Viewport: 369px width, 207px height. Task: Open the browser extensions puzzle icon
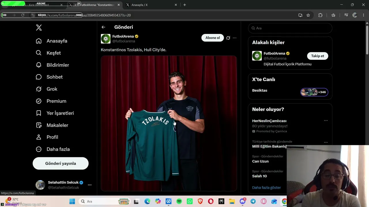pyautogui.click(x=320, y=15)
